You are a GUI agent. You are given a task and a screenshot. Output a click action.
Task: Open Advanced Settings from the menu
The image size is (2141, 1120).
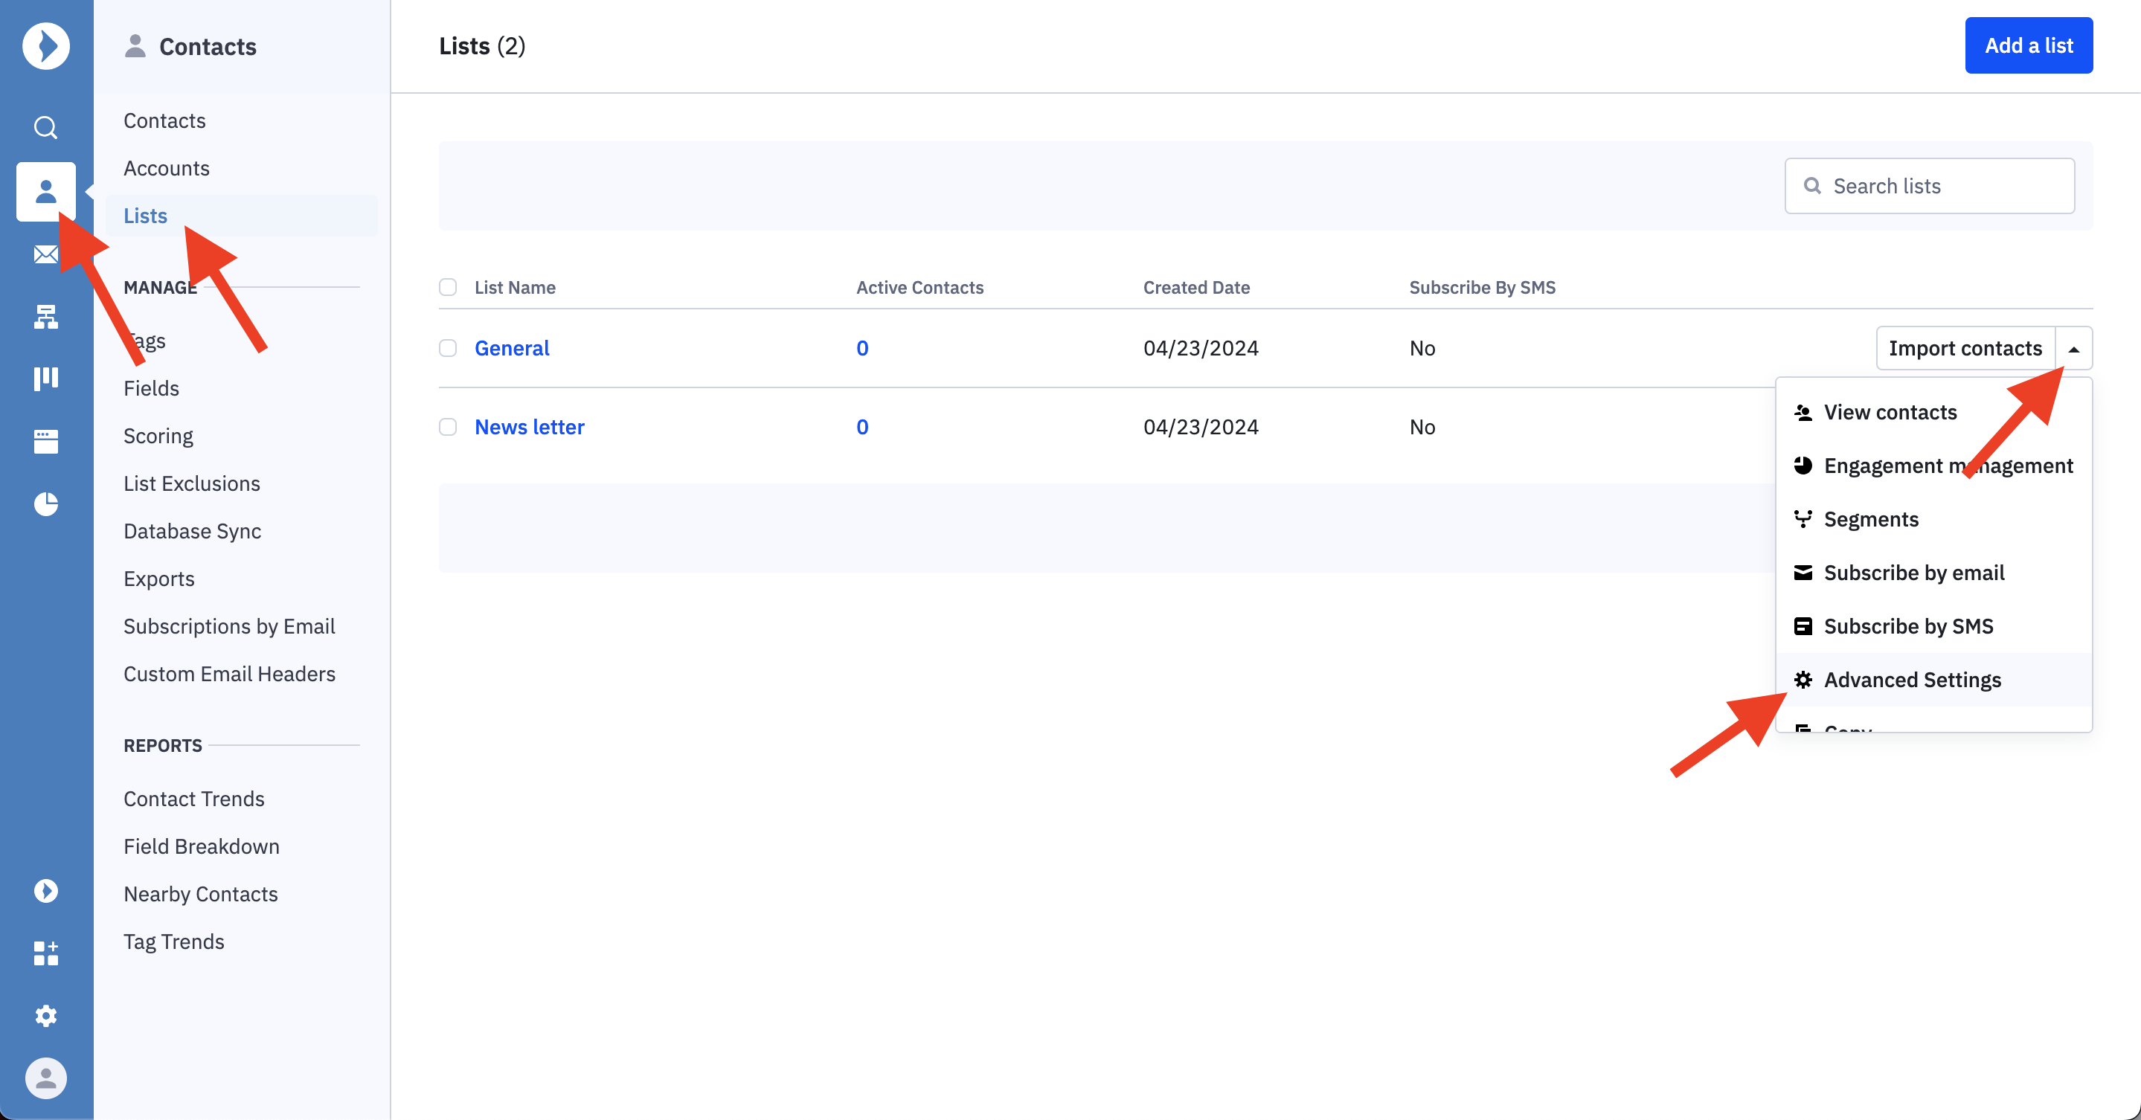(1933, 680)
